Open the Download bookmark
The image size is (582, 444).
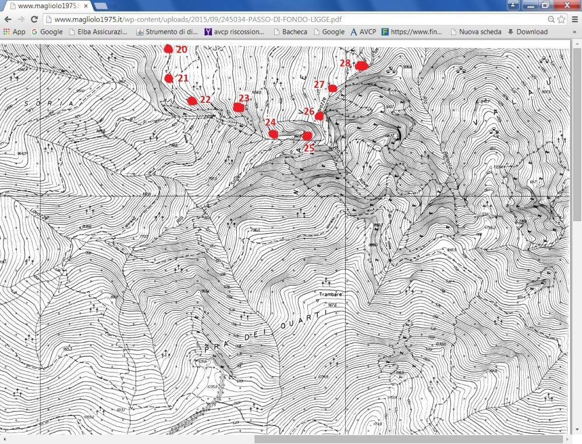pyautogui.click(x=527, y=32)
